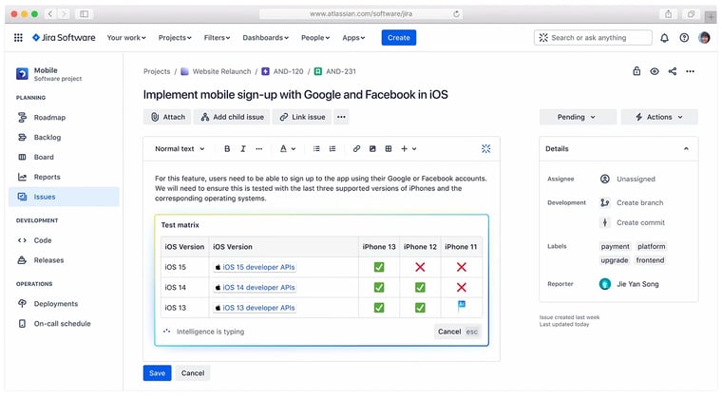Open the text color picker
Viewport: 722px width, 399px height.
287,149
